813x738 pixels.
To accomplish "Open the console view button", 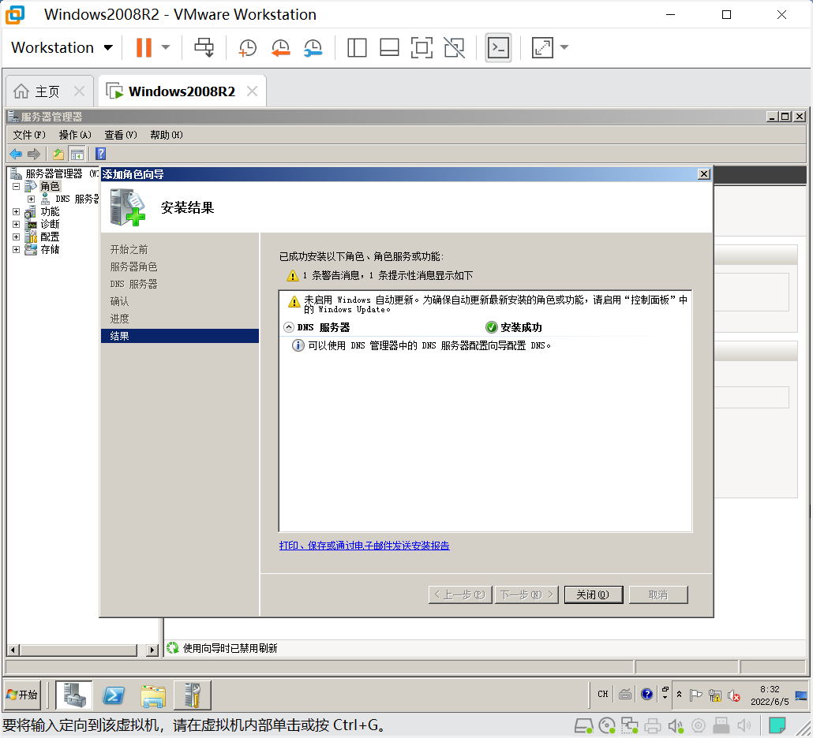I will tap(498, 47).
